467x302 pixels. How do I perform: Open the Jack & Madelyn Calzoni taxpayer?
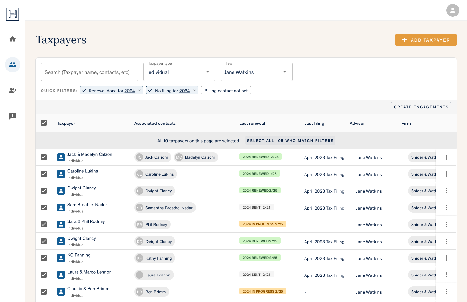pos(90,154)
